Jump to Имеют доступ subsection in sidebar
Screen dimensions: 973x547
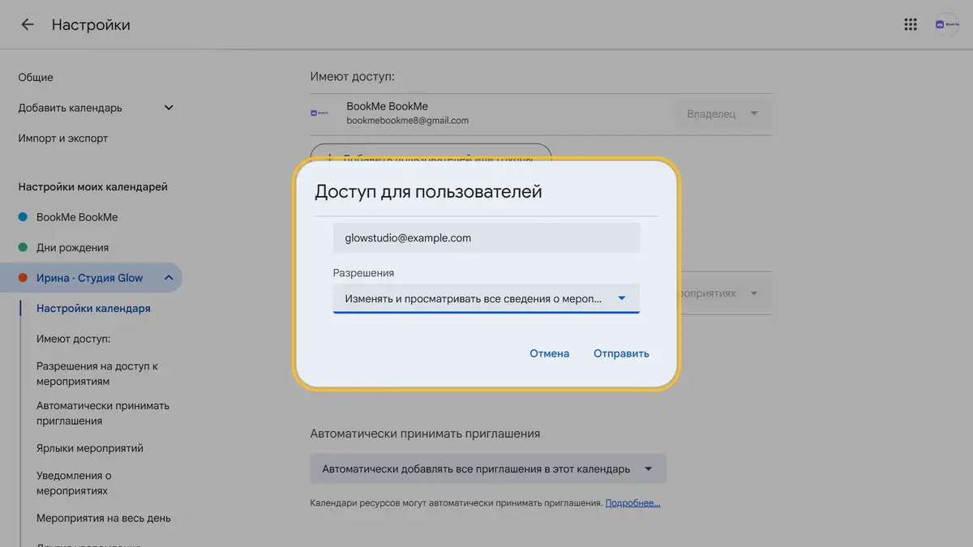pos(73,339)
